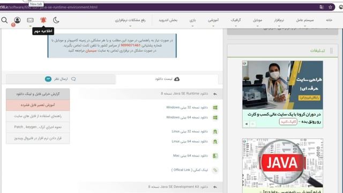The width and height of the screenshot is (343, 193).
Task: Download Mac 64-bit version link
Action: [190, 156]
